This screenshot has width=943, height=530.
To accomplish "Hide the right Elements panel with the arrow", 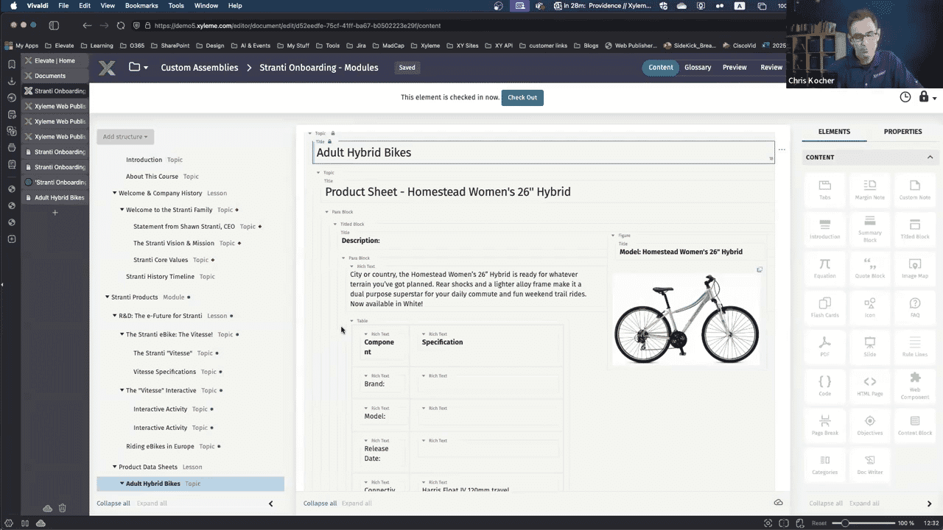I will click(x=929, y=504).
